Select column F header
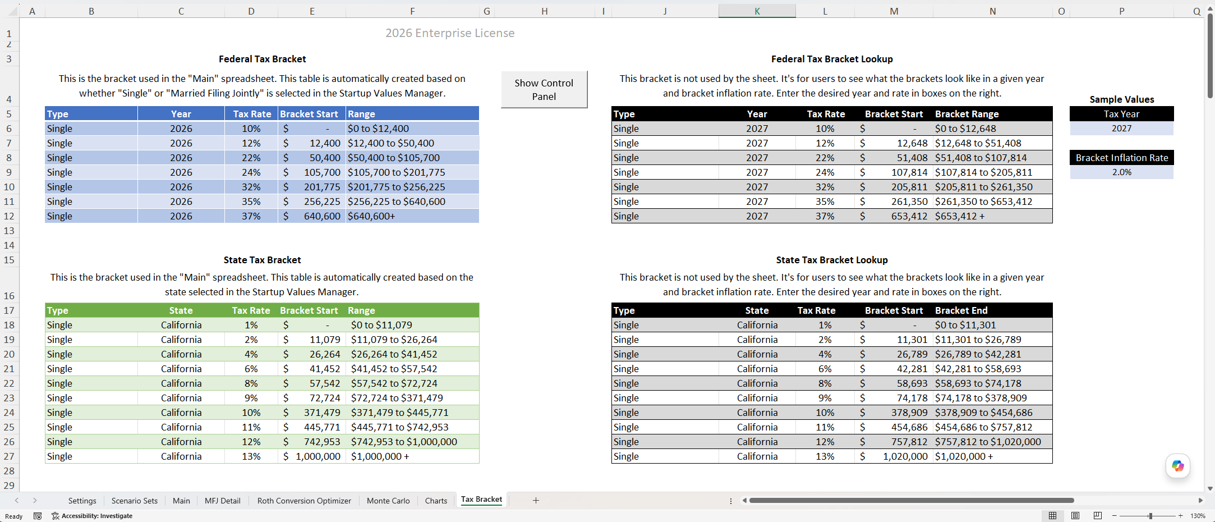The width and height of the screenshot is (1215, 522). click(412, 11)
